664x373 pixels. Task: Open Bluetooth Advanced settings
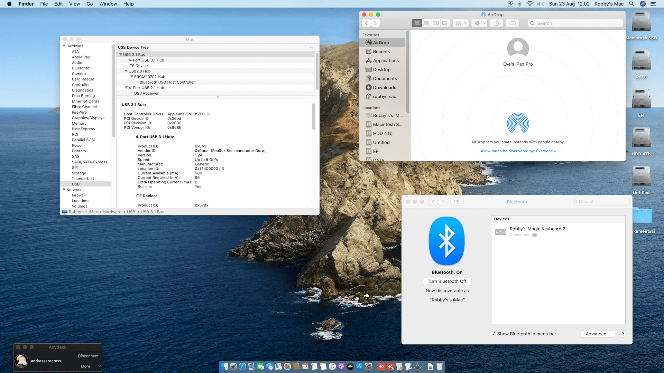(598, 334)
